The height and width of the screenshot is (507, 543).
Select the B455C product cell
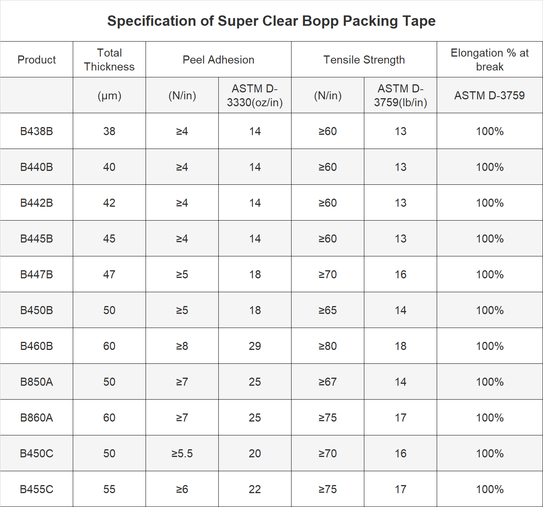tap(37, 489)
